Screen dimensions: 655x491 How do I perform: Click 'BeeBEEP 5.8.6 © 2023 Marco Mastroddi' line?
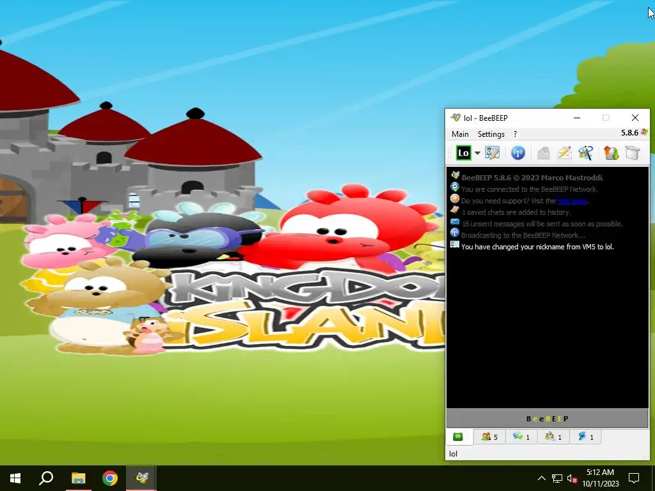pos(532,178)
